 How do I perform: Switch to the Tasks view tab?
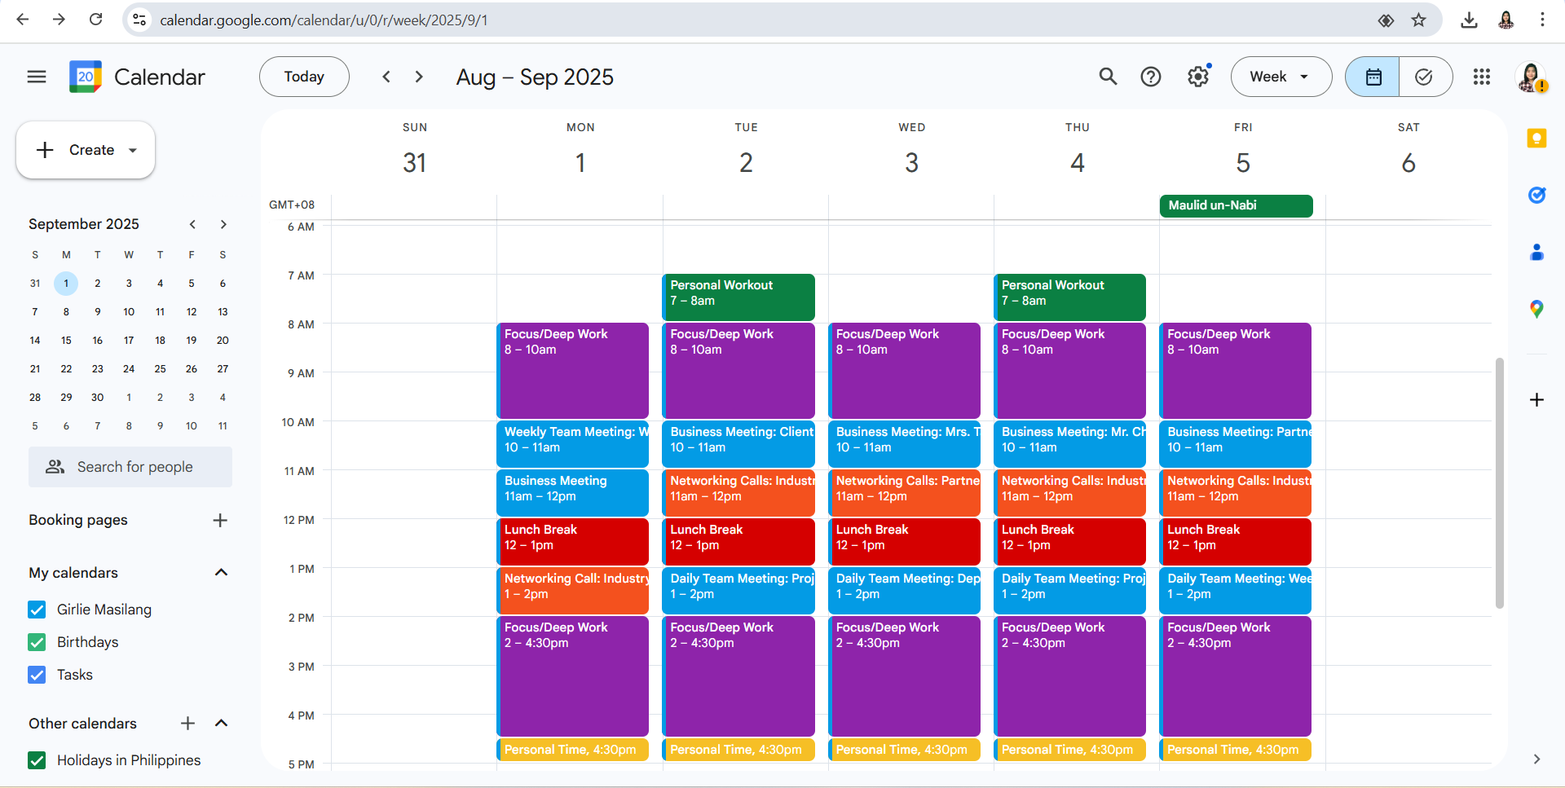1424,77
